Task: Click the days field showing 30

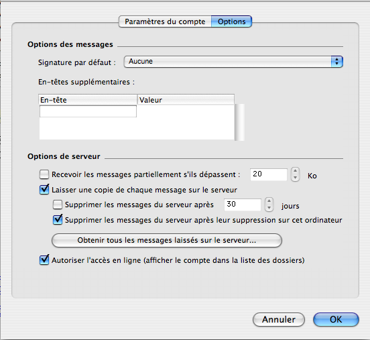Action: pos(243,205)
